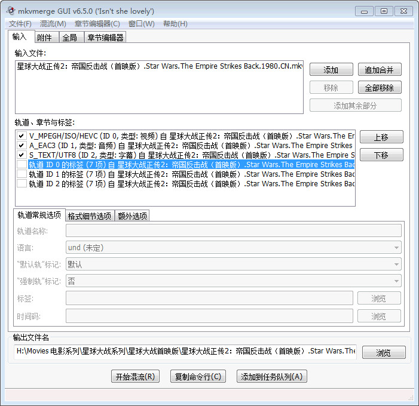The width and height of the screenshot is (419, 406).
Task: Expand the 强制轨 forced track flag dropdown
Action: click(x=233, y=281)
